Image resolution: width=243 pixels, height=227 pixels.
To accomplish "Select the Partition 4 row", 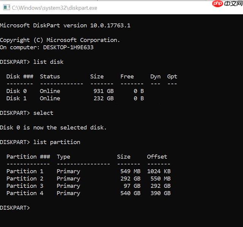I will 88,193.
